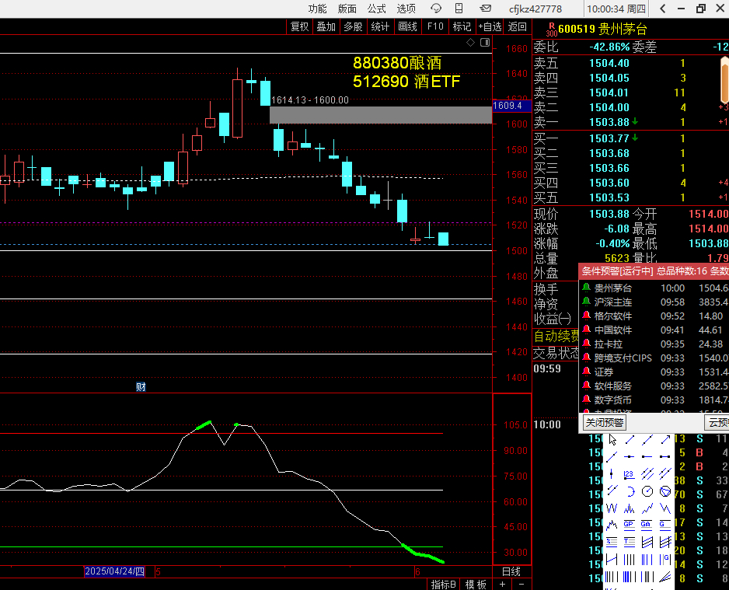This screenshot has width=729, height=590.
Task: Select the regression channel tool
Action: coord(647,542)
